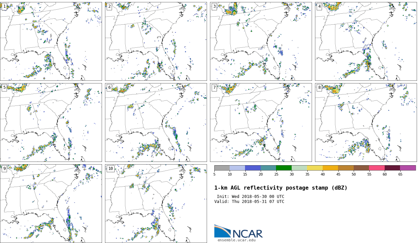Click the maroon 60-65 dBZ swatch
The image size is (420, 243).
click(392, 168)
